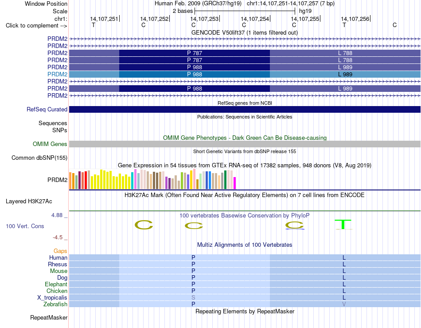The image size is (421, 328).
Task: Click the PRDM2 label beside the GTEx bar chart
Action: click(57, 180)
